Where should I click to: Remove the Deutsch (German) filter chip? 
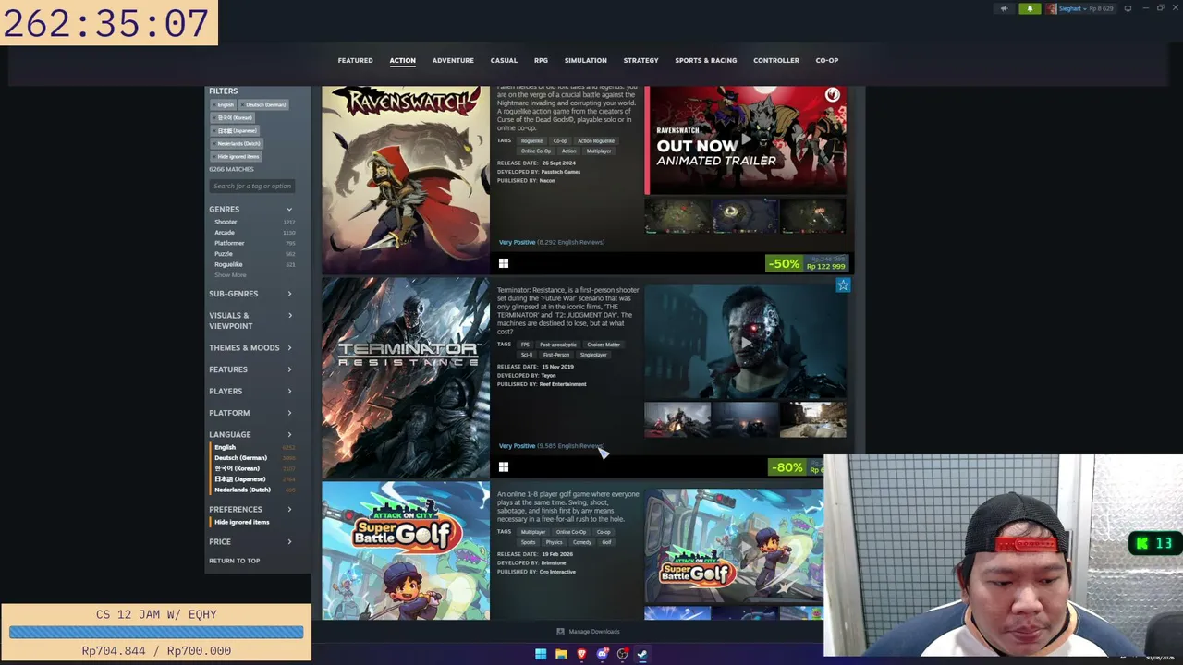coord(265,104)
